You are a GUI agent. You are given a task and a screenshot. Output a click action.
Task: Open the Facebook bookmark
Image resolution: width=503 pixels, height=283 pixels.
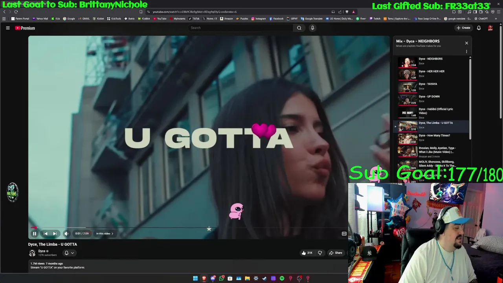tap(276, 18)
